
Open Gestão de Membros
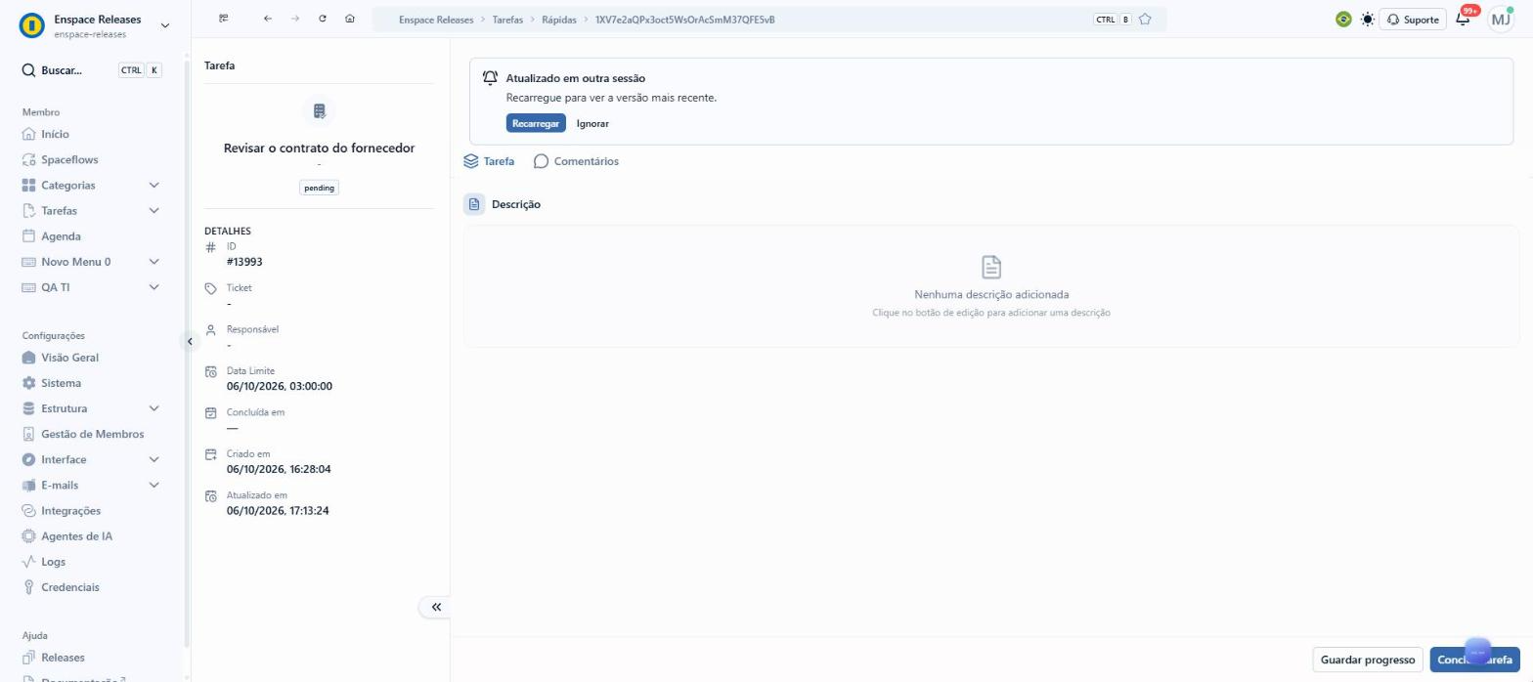92,434
